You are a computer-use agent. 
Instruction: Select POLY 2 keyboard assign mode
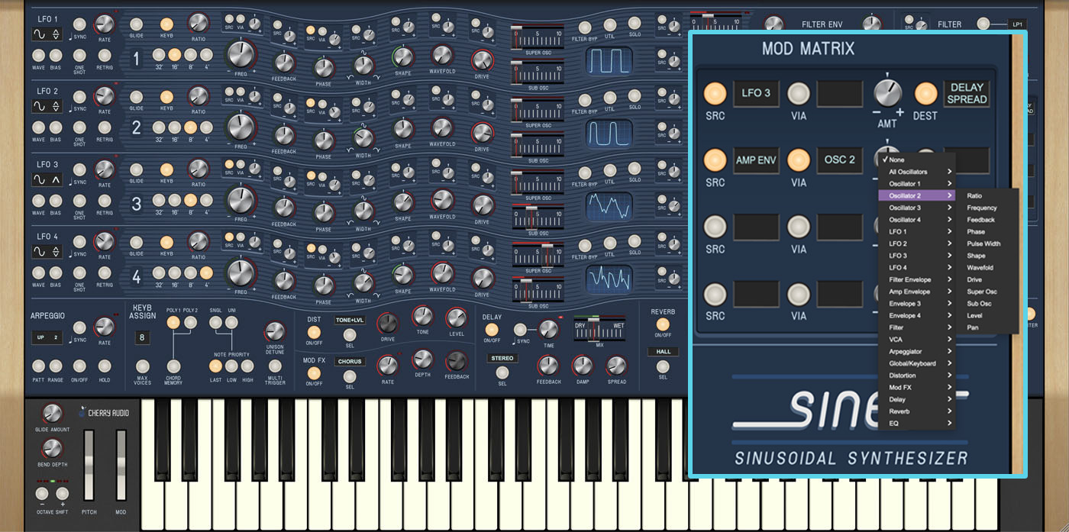coord(190,322)
